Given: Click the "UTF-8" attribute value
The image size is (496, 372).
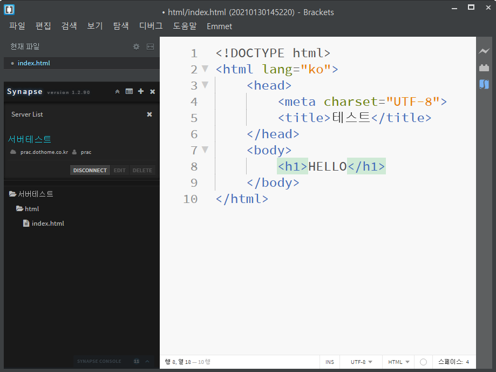Looking at the screenshot, I should [x=412, y=102].
